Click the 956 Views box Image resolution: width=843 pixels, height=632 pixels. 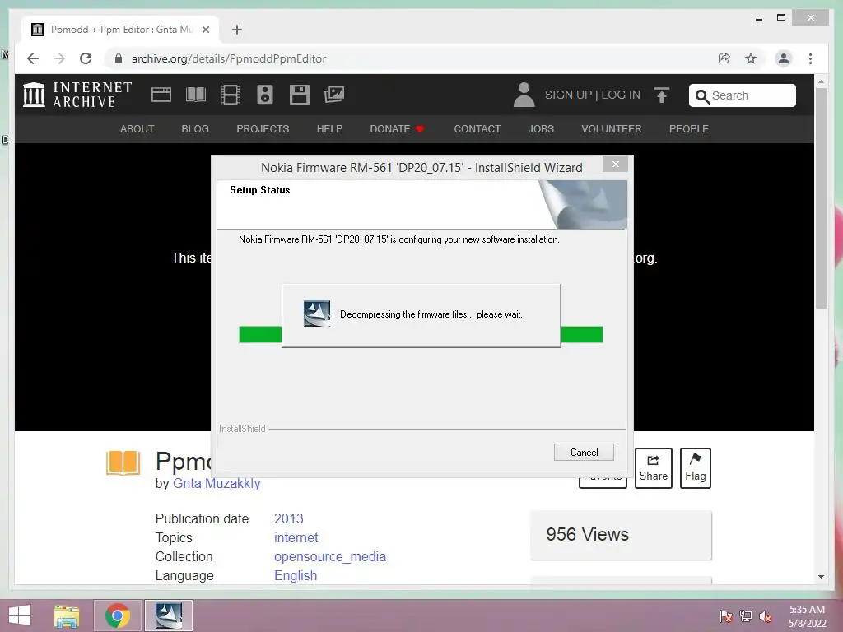pyautogui.click(x=621, y=535)
